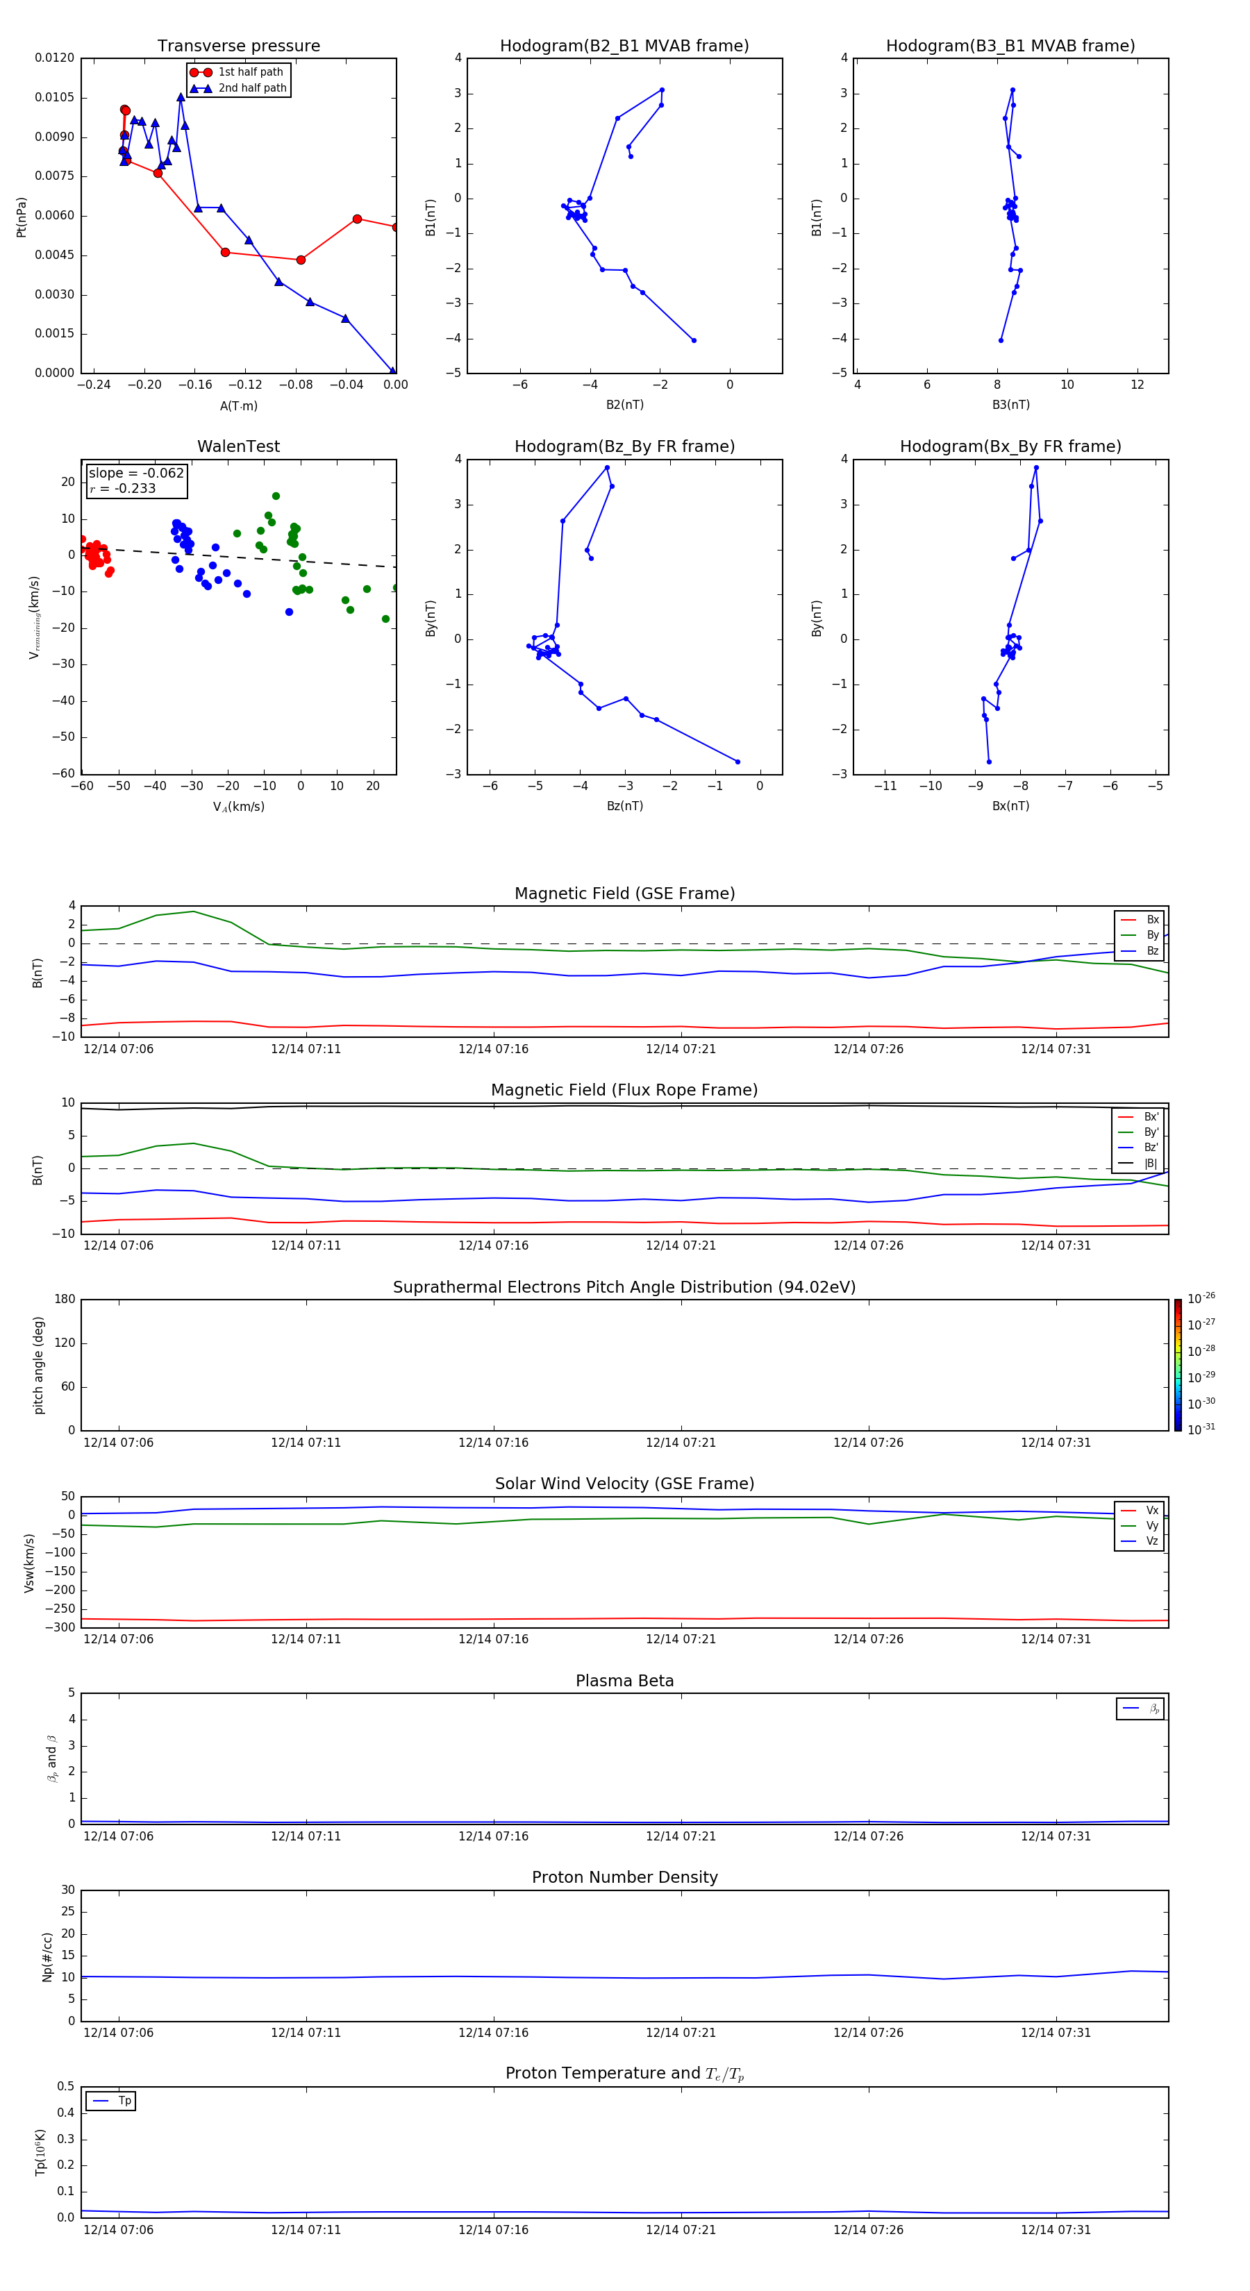Click the 'Hodogram(B2_B1 MVAB frame)' title
Viewport: 1250px width, 2291px height.
tap(624, 47)
